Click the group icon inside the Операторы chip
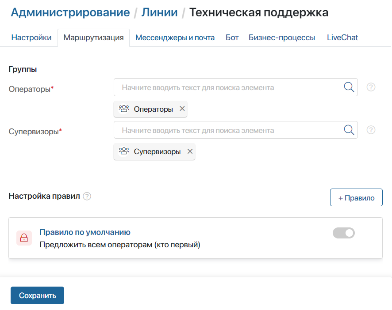Viewport: 392px width, 310px height. click(x=123, y=109)
